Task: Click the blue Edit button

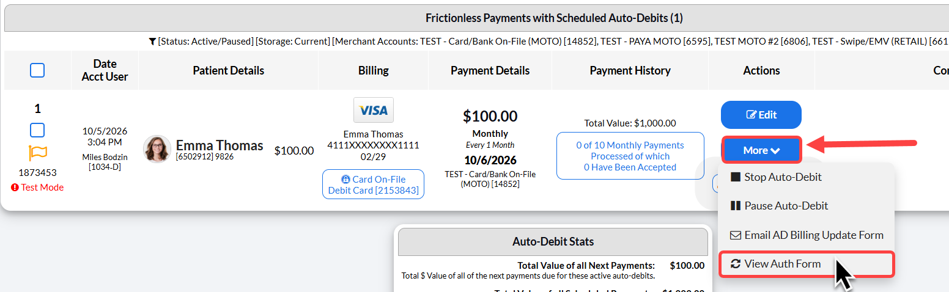Action: (761, 115)
